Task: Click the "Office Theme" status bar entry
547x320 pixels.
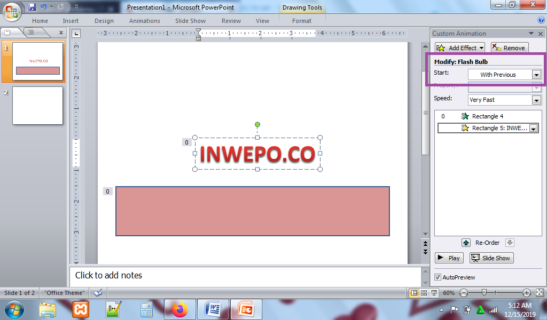Action: pos(65,293)
